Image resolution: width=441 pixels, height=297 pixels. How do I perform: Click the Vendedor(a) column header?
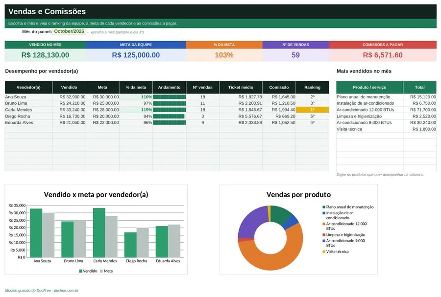coord(28,87)
